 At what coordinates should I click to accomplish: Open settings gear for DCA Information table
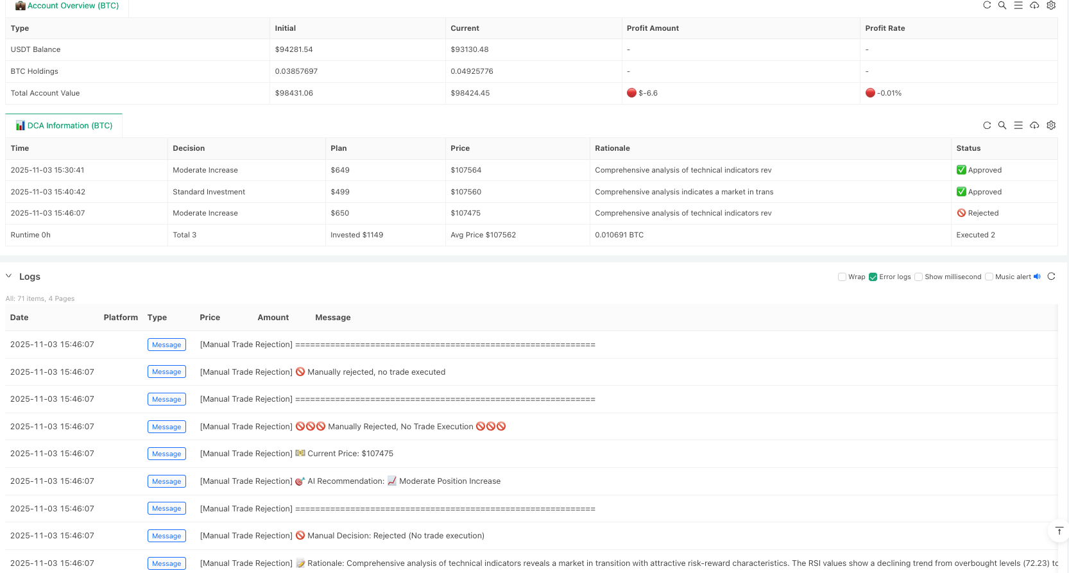1051,126
